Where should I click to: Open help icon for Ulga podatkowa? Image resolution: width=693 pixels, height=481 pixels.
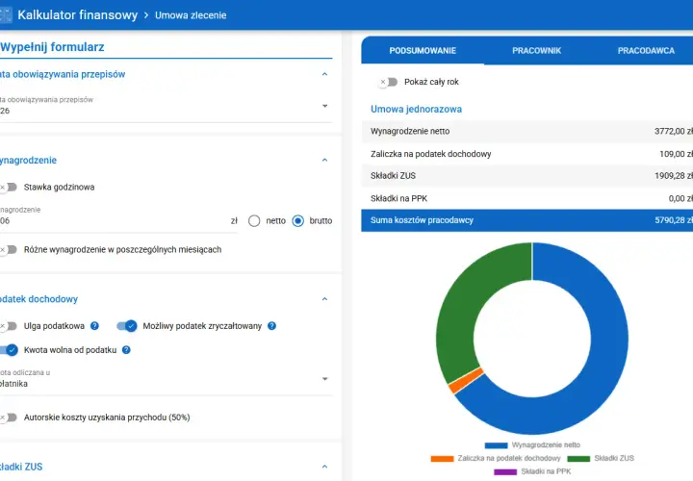point(94,326)
